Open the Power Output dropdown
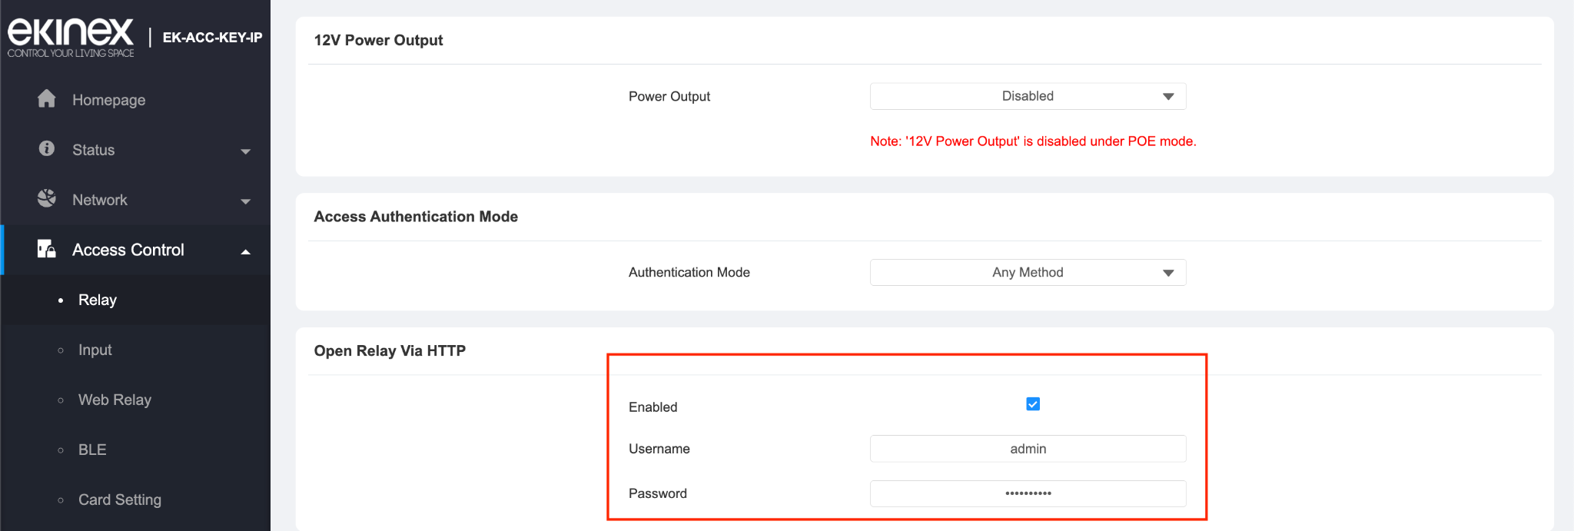Viewport: 1574px width, 531px height. (x=1028, y=96)
